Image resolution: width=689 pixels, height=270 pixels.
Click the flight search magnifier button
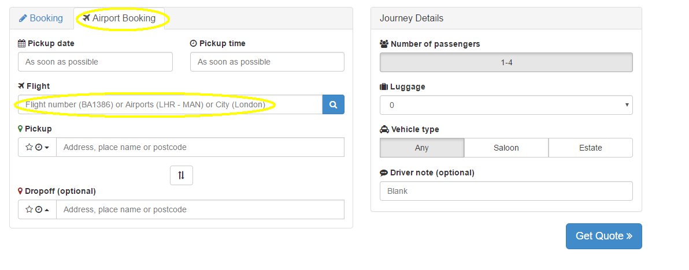[333, 104]
